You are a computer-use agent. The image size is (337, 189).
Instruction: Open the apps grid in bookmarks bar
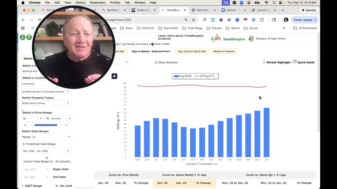click(x=23, y=28)
